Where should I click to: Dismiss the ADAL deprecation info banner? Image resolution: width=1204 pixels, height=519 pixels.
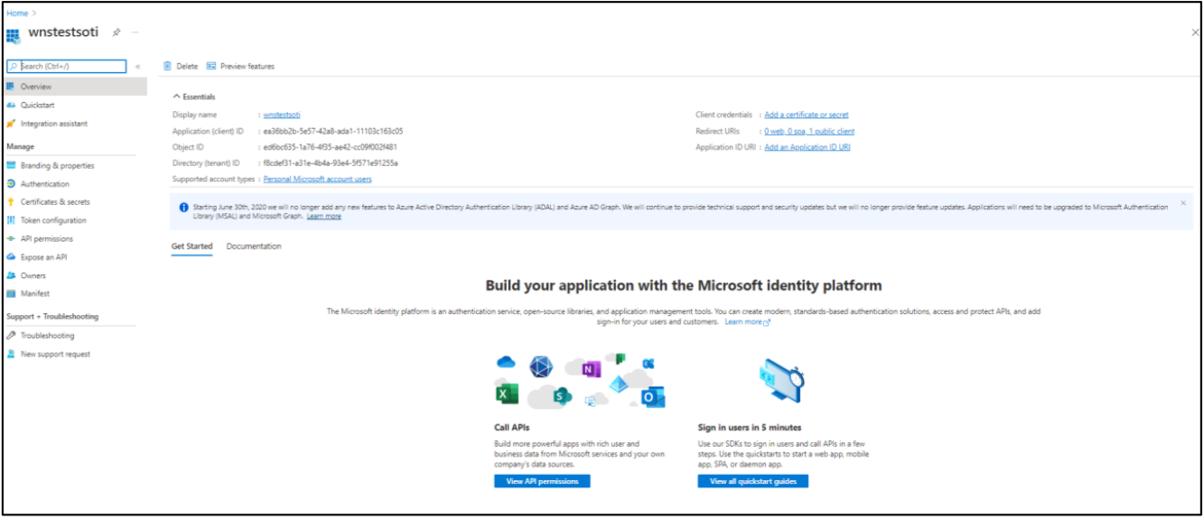pos(1183,203)
